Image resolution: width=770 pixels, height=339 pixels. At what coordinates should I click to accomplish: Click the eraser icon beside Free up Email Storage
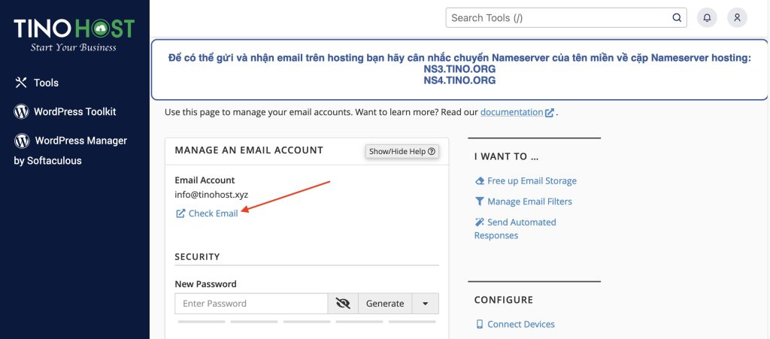tap(479, 181)
